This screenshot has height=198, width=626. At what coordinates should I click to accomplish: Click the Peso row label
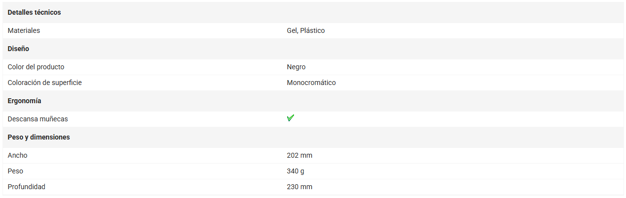[15, 171]
